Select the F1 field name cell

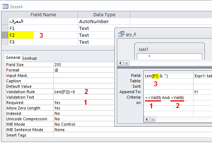click(43, 29)
